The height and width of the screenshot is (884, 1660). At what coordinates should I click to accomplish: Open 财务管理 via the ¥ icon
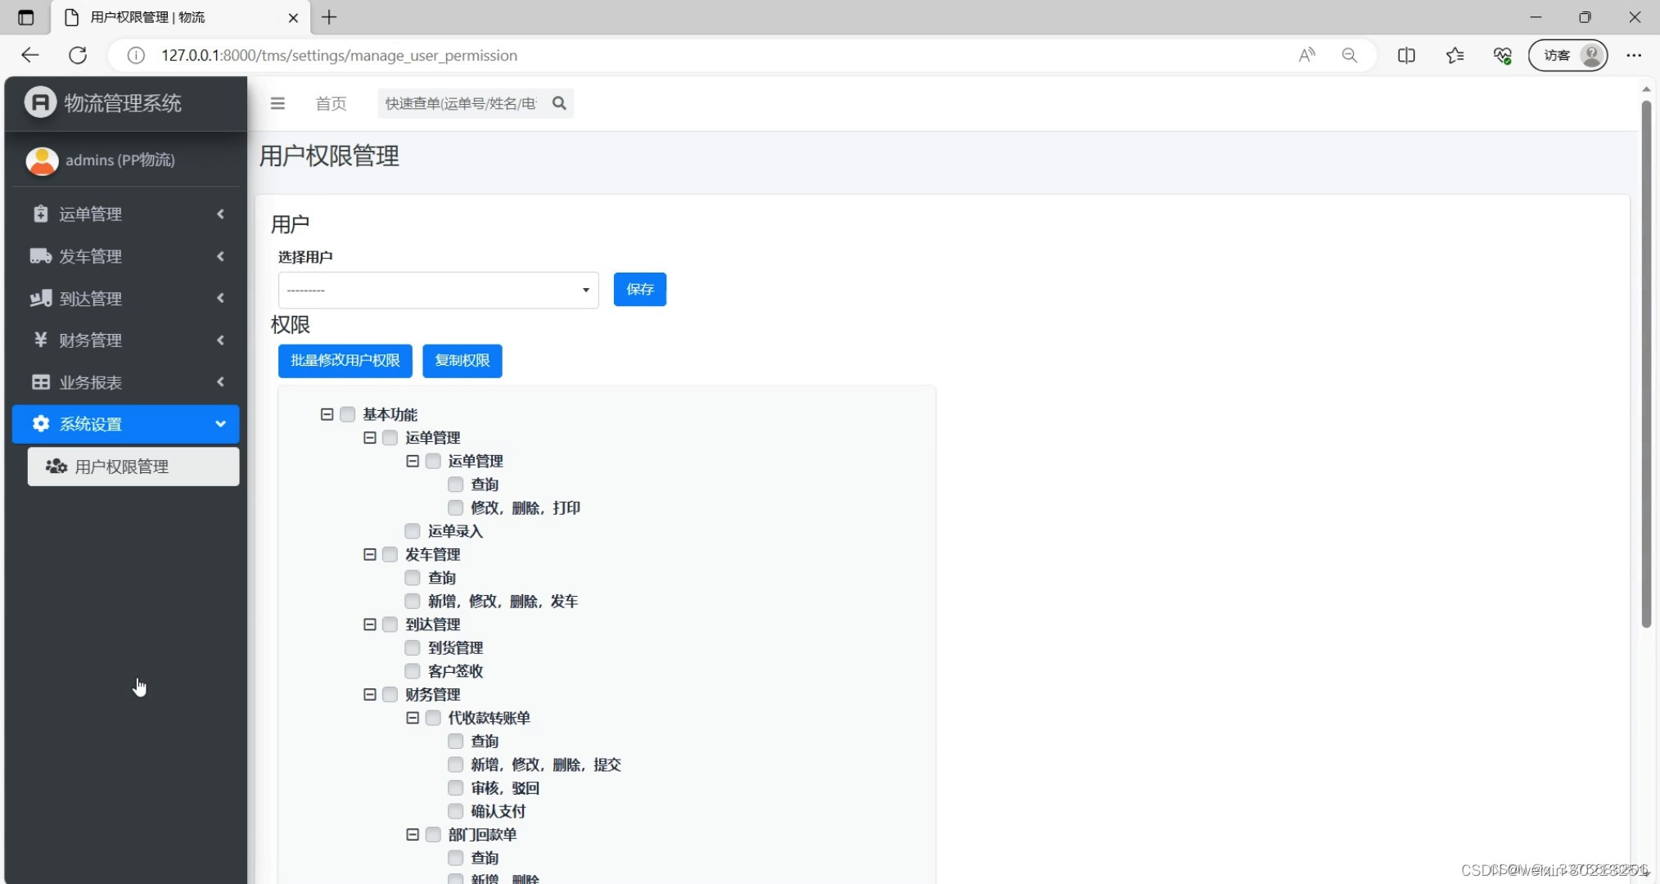39,340
